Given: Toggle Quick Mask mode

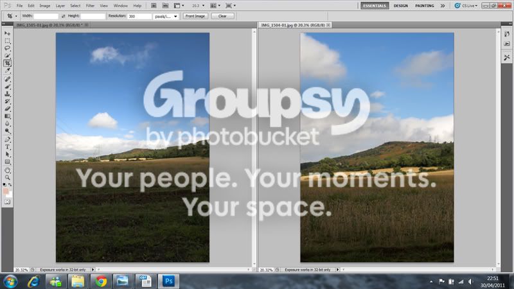Looking at the screenshot, I should coord(7,202).
